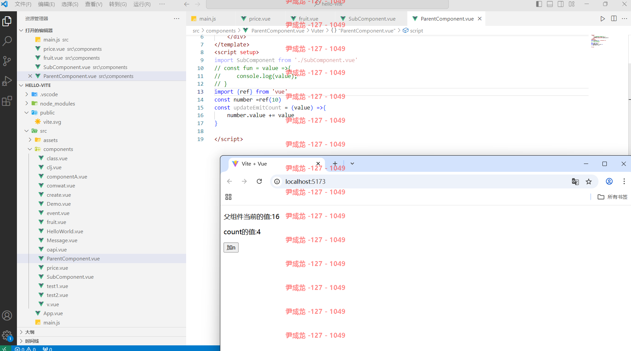Collapse the src folder
The height and width of the screenshot is (351, 631).
(x=27, y=131)
